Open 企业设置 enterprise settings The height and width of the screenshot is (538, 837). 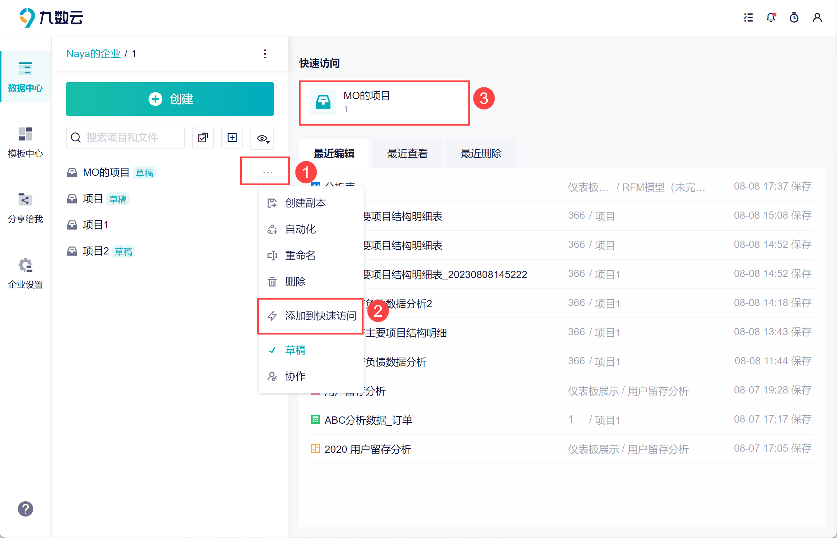(25, 273)
